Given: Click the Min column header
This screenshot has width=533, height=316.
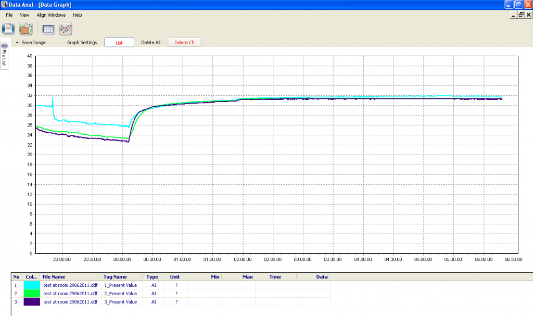Looking at the screenshot, I should (205, 277).
